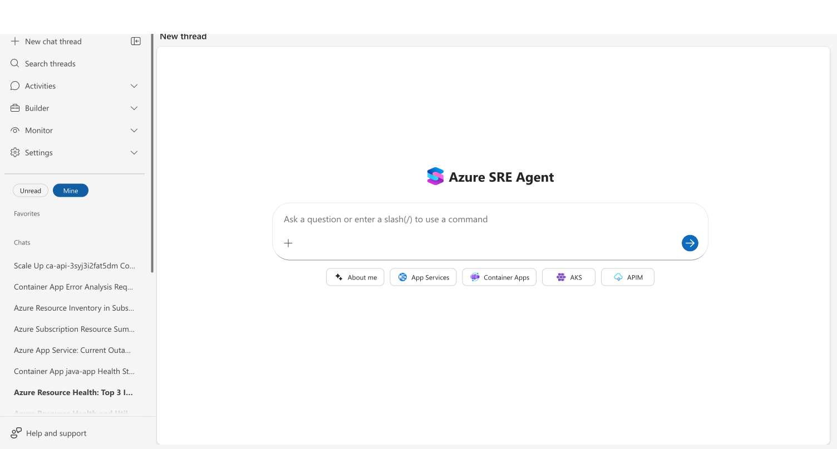Click the Settings gear icon
837x449 pixels.
15,152
